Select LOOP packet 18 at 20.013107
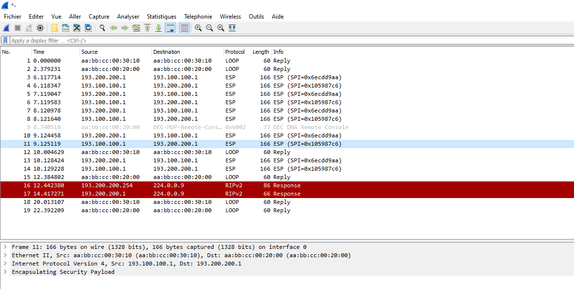Screen dimensions: 574x289 point(287,202)
